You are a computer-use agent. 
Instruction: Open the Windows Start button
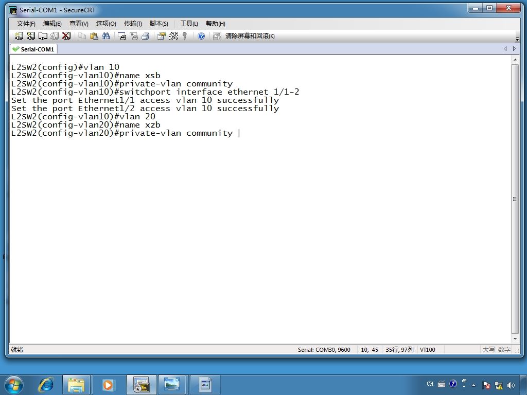click(x=14, y=385)
